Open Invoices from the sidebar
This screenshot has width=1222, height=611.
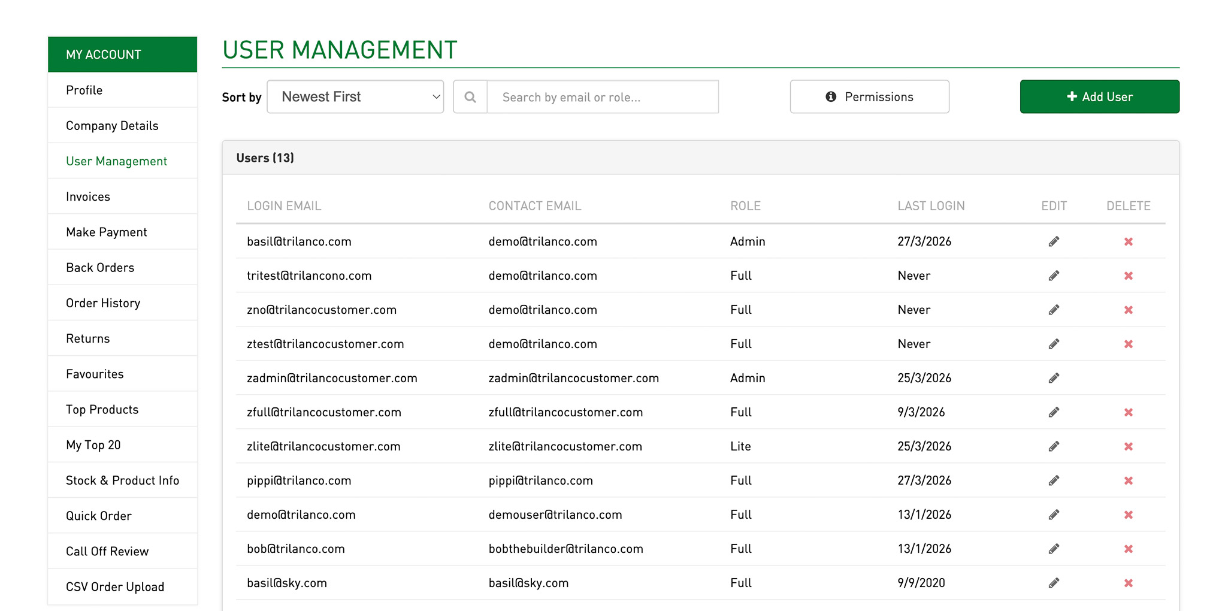point(87,196)
